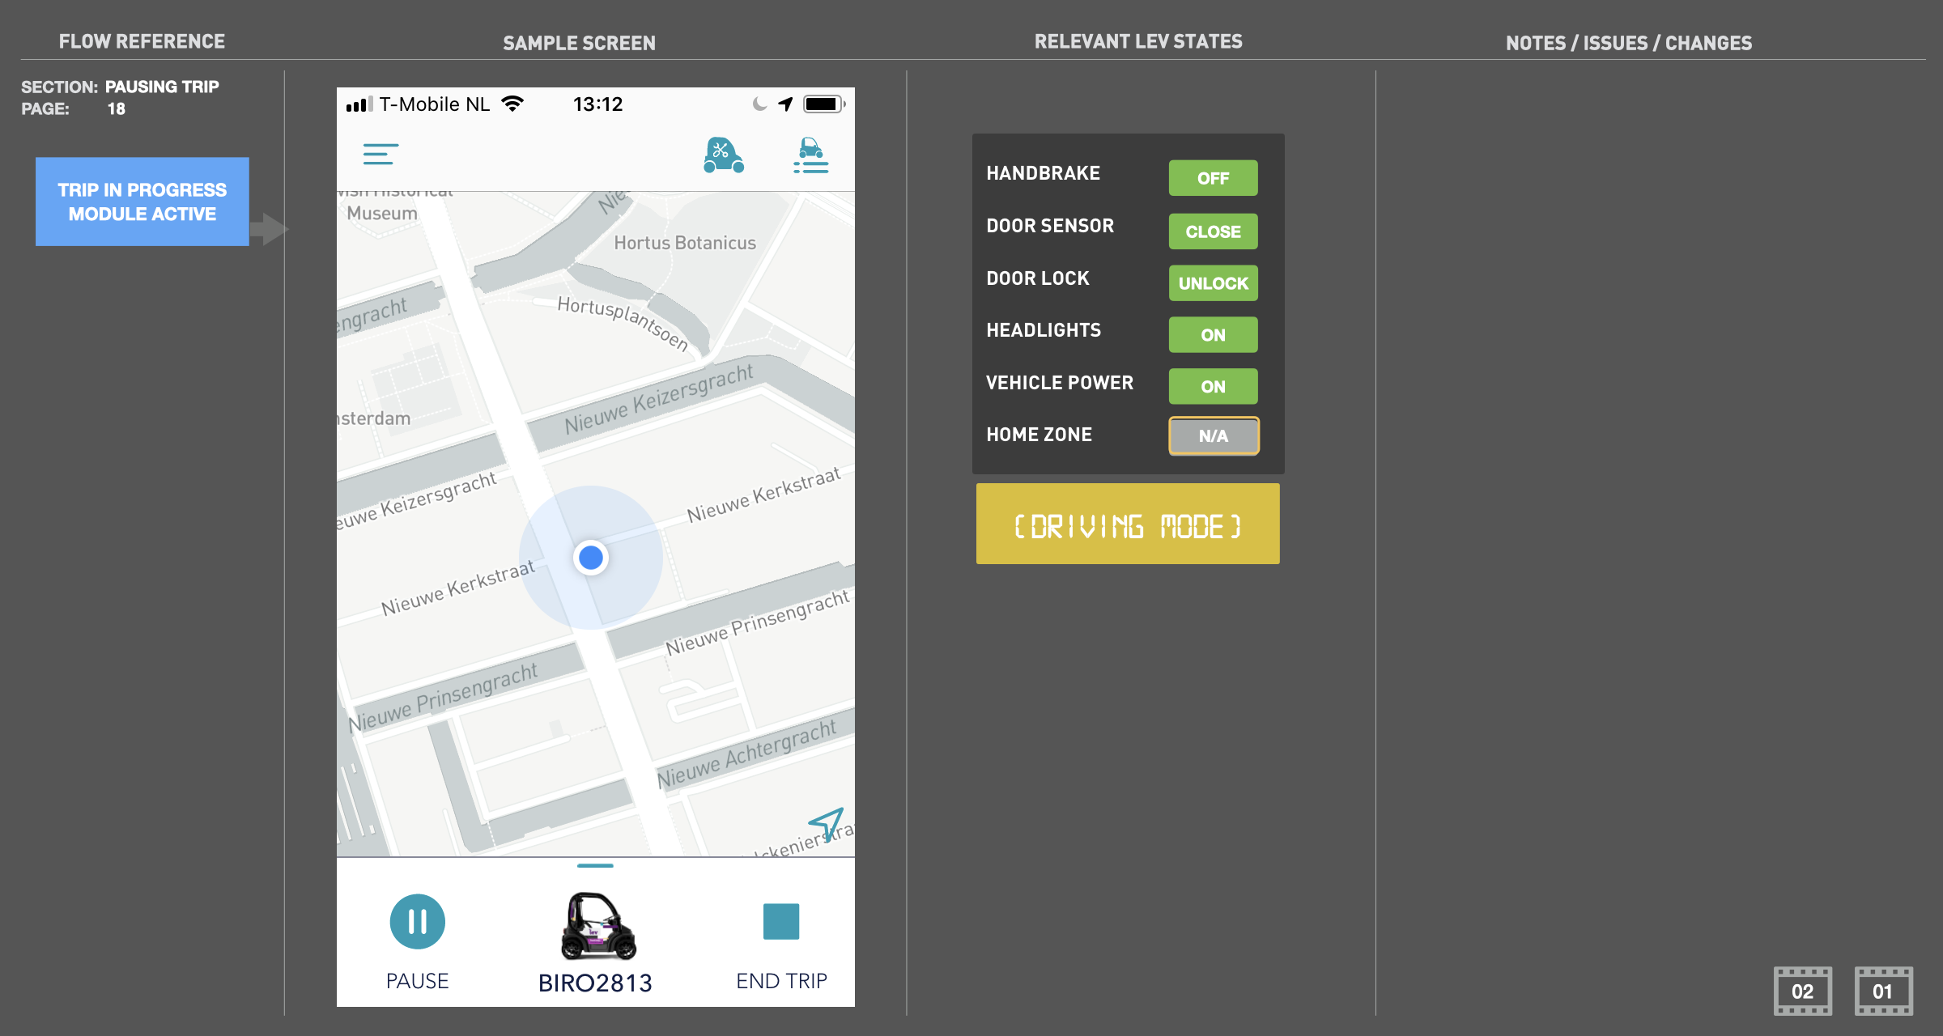Screen dimensions: 1943x1036
Task: Click the BIRO2813 vehicle image
Action: [x=597, y=925]
